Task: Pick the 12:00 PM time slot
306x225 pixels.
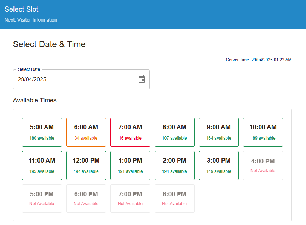Action: point(86,165)
